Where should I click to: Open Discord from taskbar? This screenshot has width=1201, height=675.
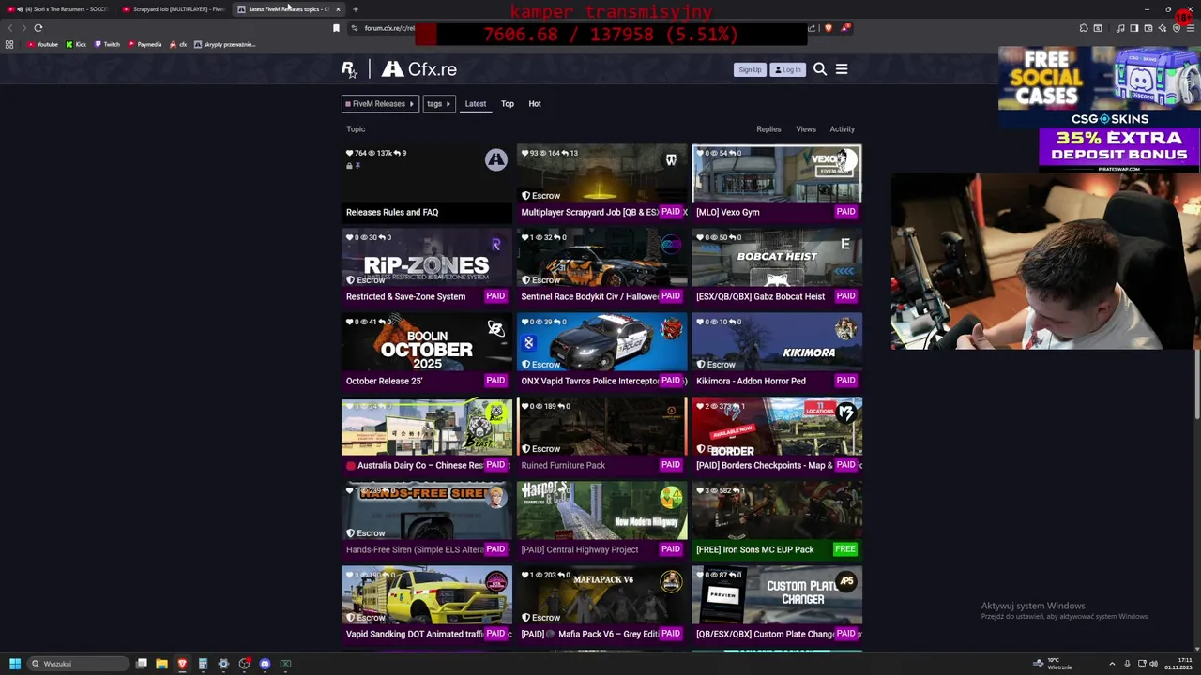[x=265, y=664]
